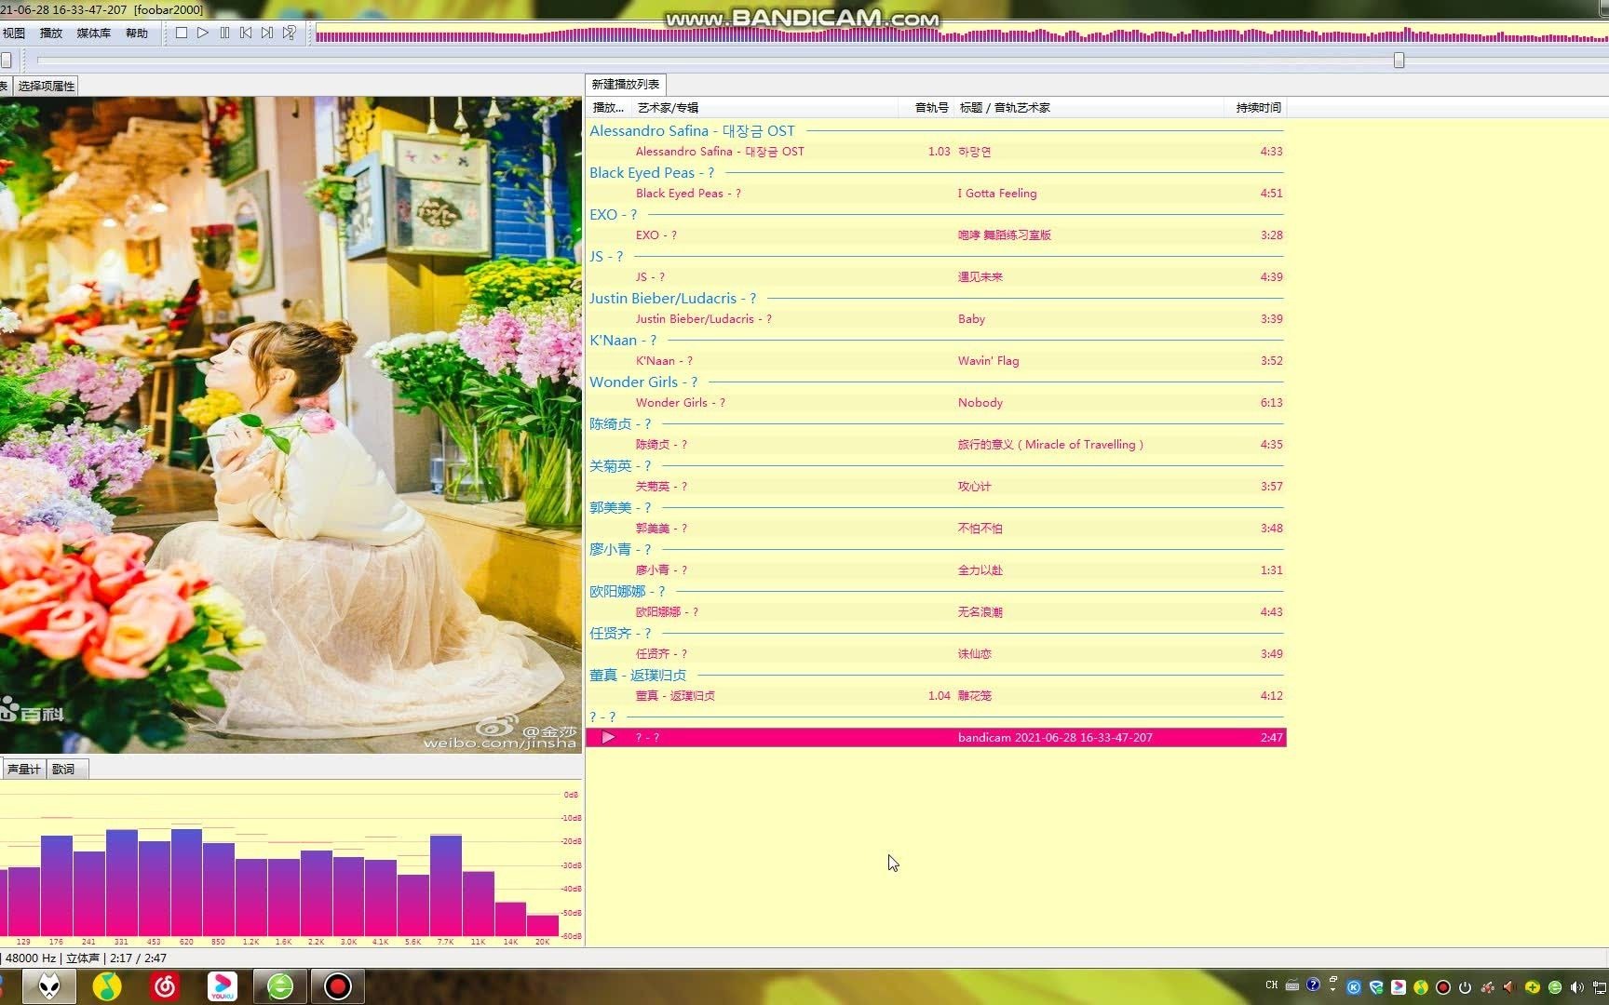Sort by 音轨号 column header
This screenshot has height=1005, width=1609.
926,108
